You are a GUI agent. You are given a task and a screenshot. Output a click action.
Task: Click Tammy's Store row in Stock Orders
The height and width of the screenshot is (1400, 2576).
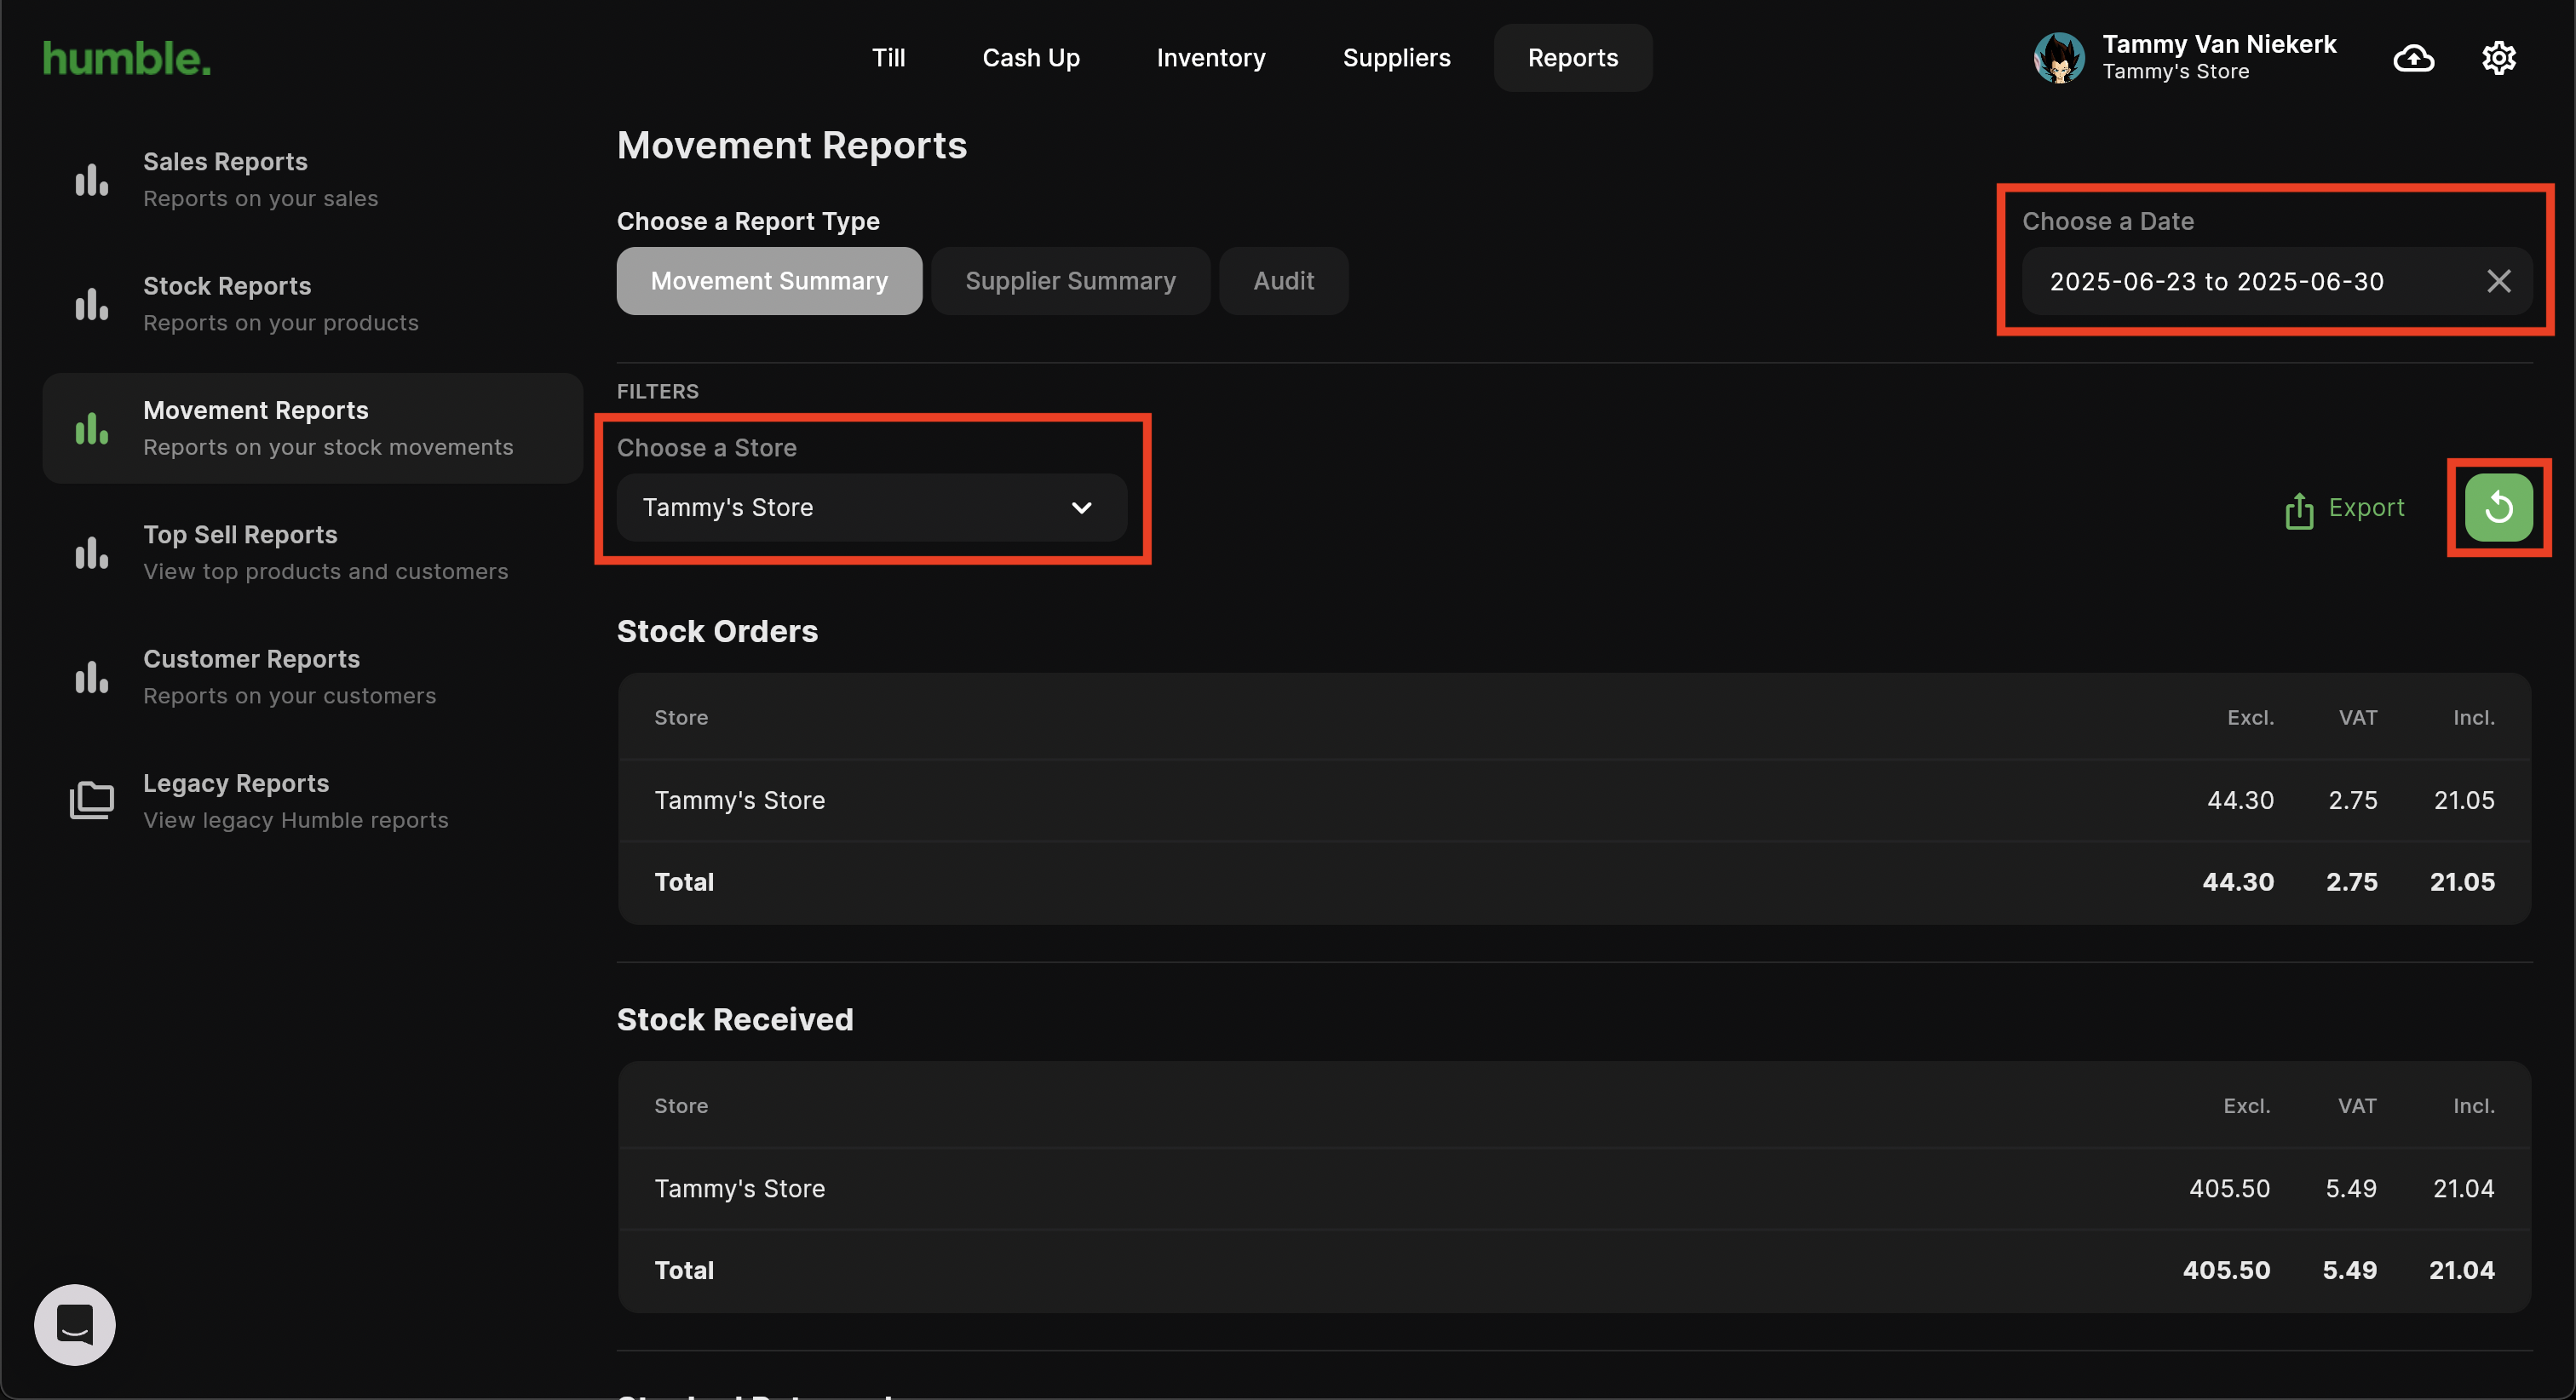coord(1574,801)
